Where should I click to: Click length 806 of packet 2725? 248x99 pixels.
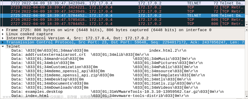click(215, 15)
